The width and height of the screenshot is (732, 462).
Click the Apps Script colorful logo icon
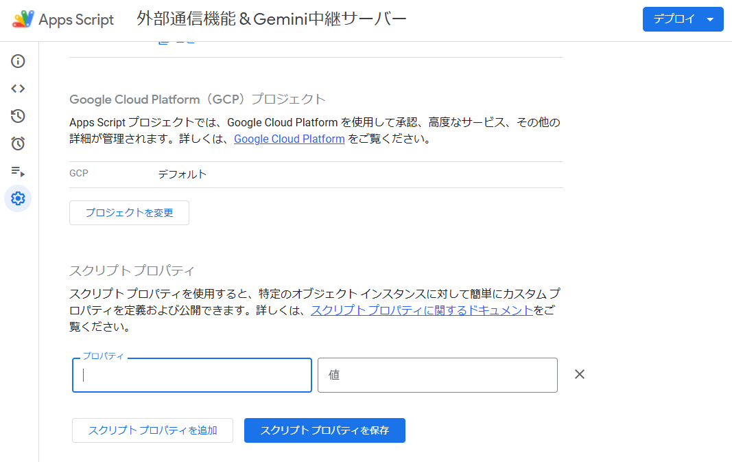click(x=23, y=19)
